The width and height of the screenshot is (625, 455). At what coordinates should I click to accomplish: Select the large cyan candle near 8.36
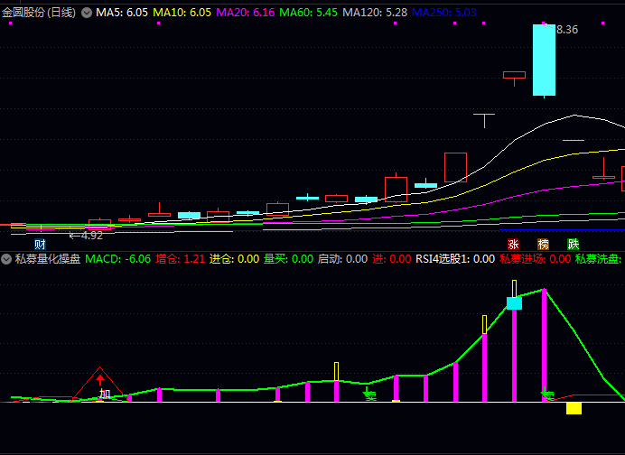click(544, 60)
